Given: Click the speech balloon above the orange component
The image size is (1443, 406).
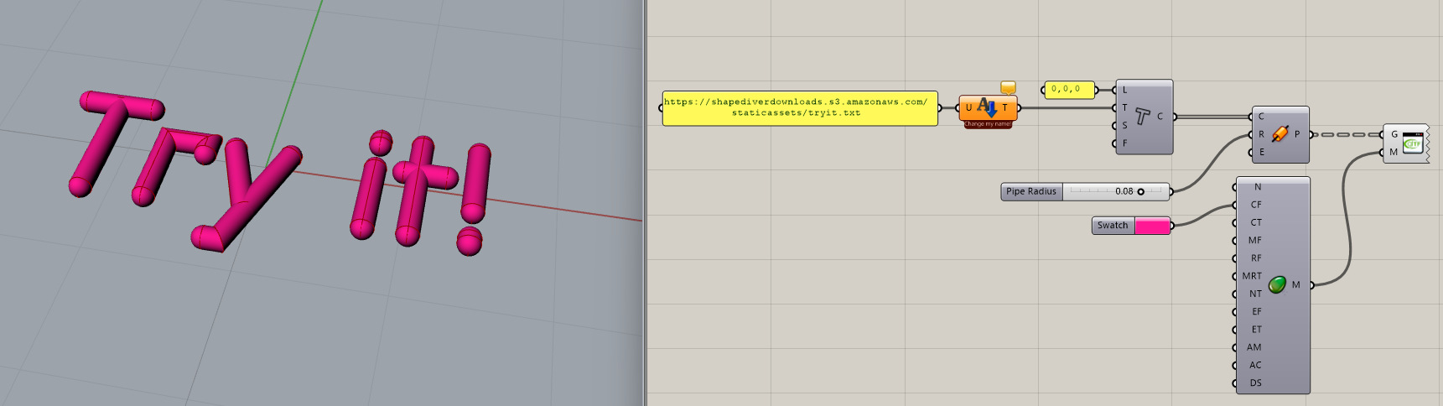Looking at the screenshot, I should [1008, 87].
